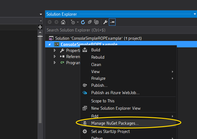The width and height of the screenshot is (197, 139).
Task: Expand the Properties tree node
Action: (55, 50)
